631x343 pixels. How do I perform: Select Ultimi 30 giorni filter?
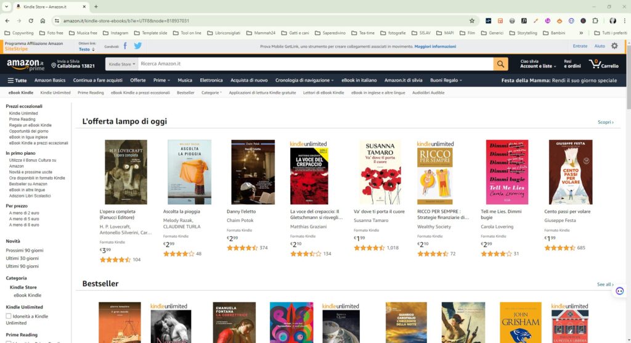click(x=22, y=258)
